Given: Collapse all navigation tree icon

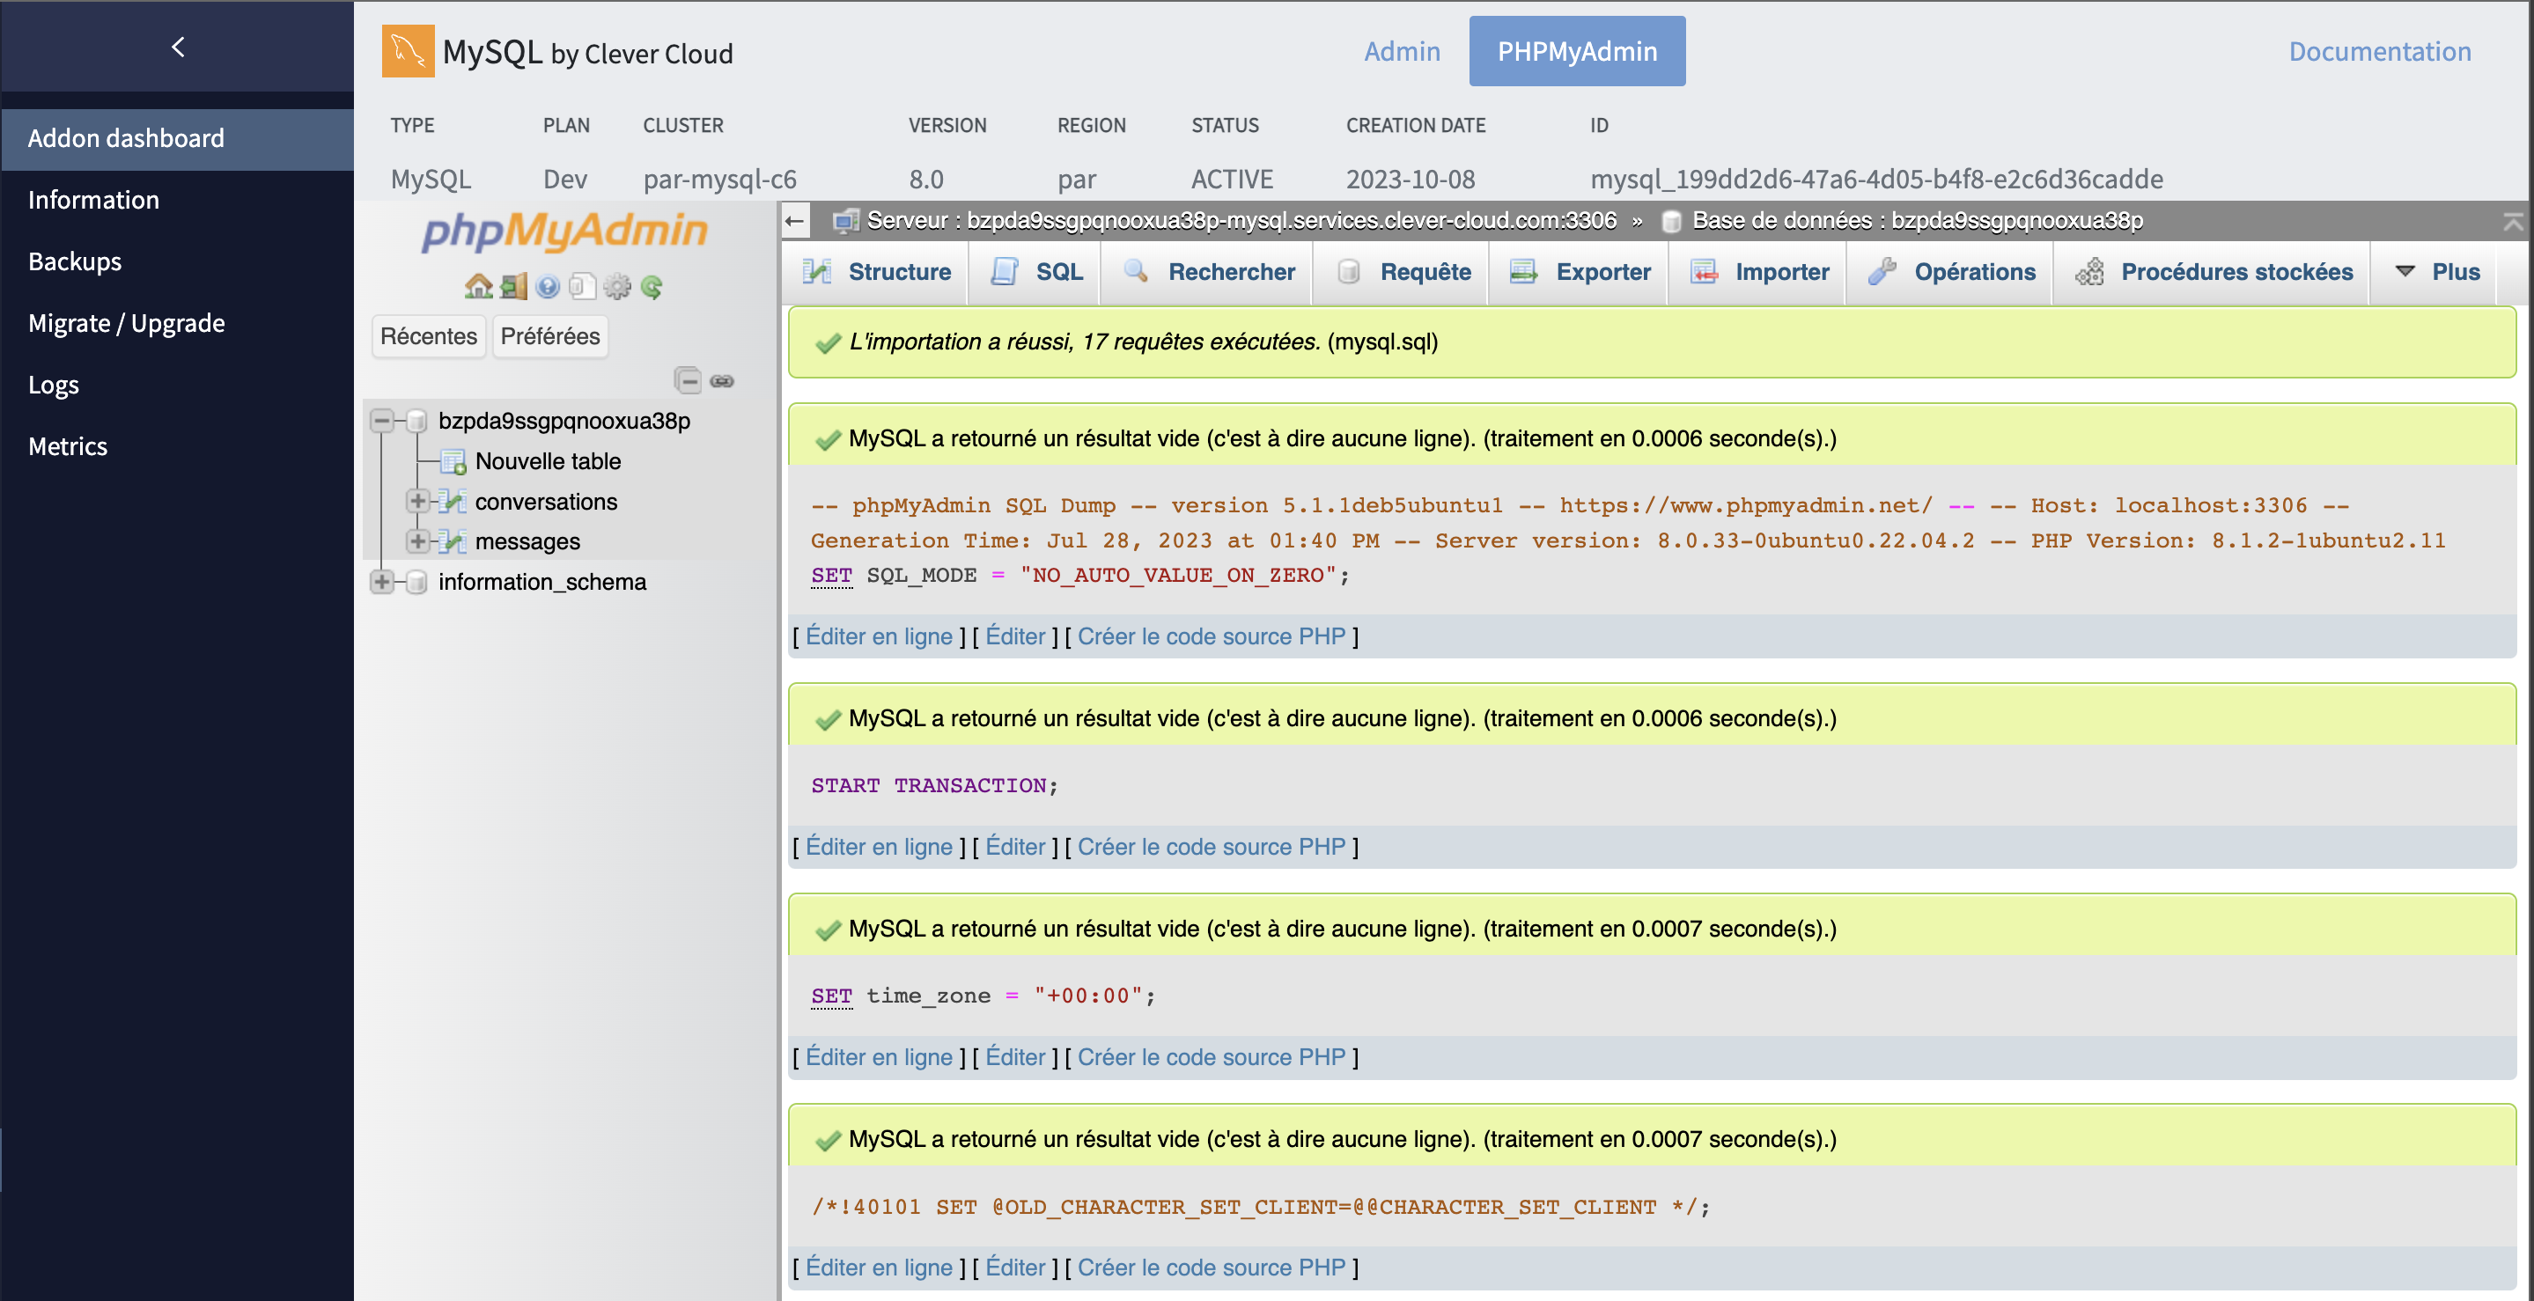Looking at the screenshot, I should (688, 380).
